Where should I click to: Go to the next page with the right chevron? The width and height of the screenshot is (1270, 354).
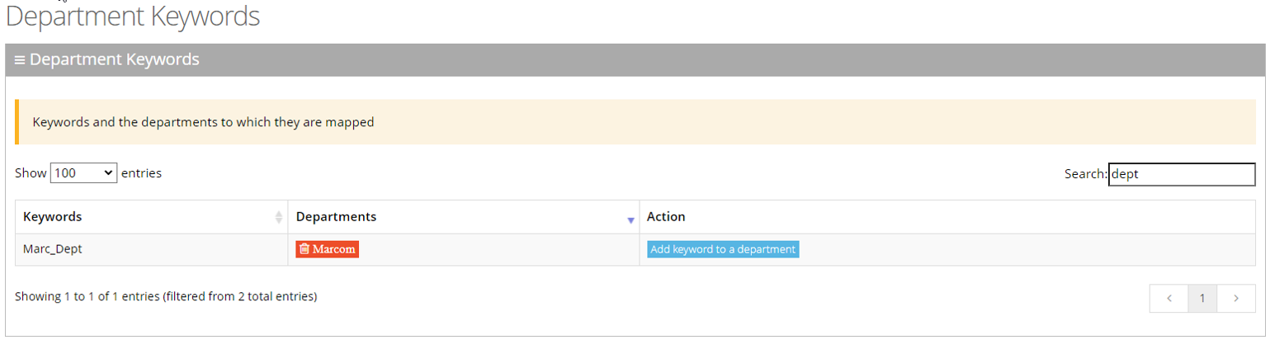(x=1235, y=299)
